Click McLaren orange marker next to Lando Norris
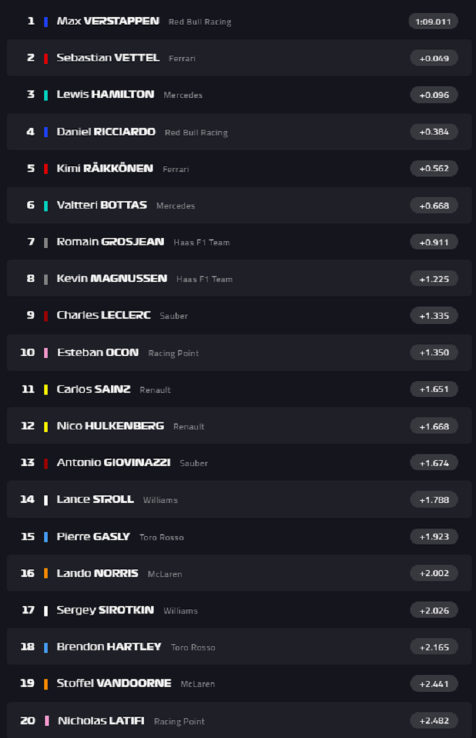Viewport: 476px width, 738px height. pos(46,574)
